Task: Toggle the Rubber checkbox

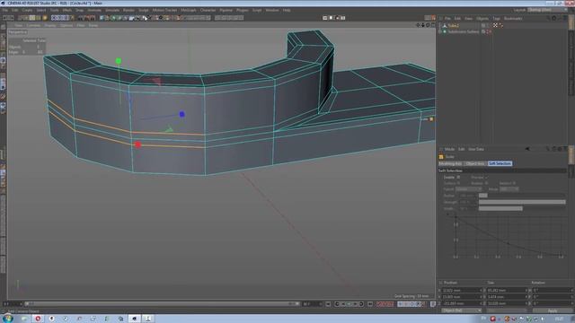Action: click(486, 183)
